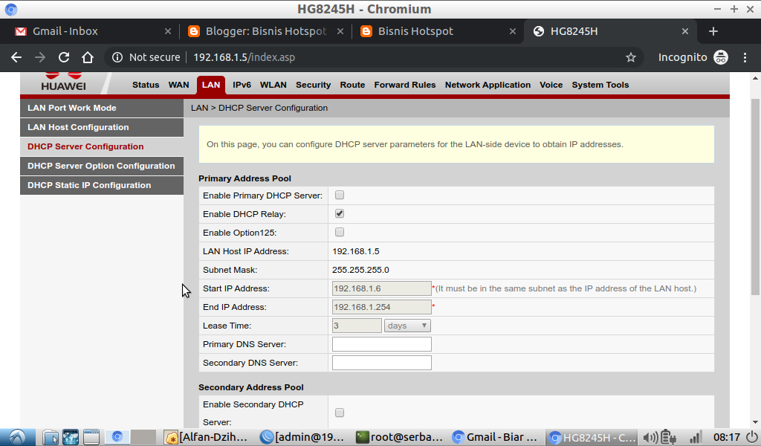Click the browser back arrow
This screenshot has width=761, height=446.
pyautogui.click(x=16, y=56)
